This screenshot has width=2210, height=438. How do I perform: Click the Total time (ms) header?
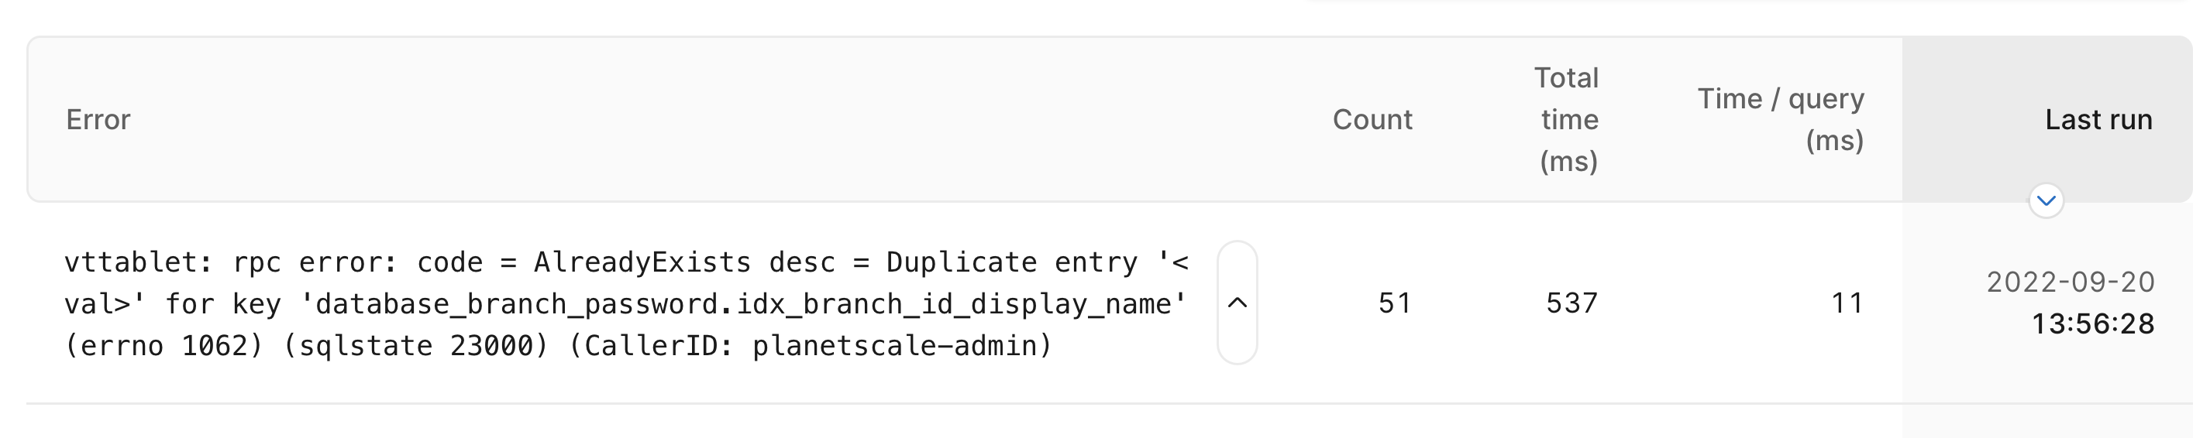click(x=1568, y=119)
